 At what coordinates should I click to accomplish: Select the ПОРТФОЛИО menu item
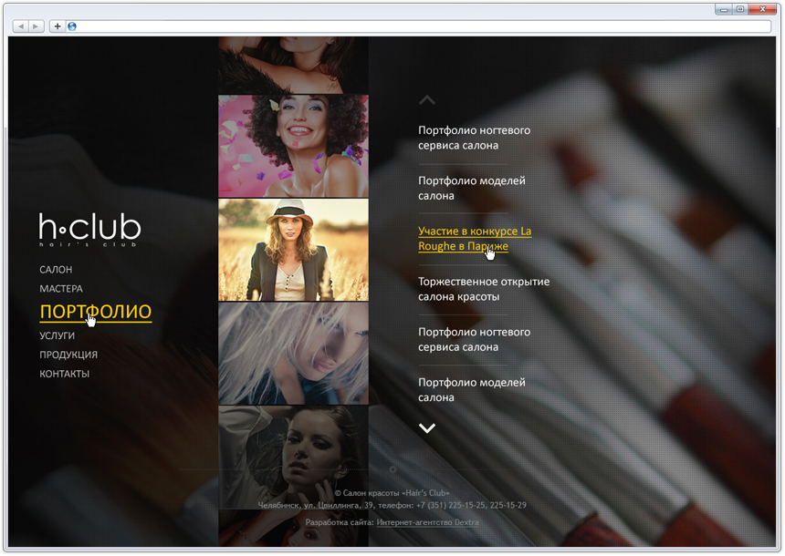(96, 312)
